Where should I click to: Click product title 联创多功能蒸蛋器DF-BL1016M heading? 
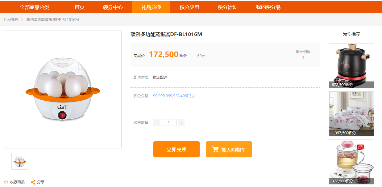(x=166, y=34)
